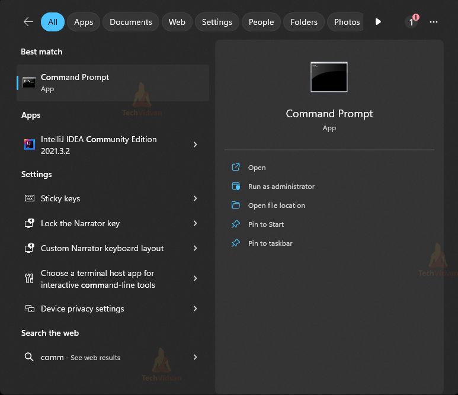Switch to the Photos filter tab
This screenshot has height=395, width=458.
[347, 22]
